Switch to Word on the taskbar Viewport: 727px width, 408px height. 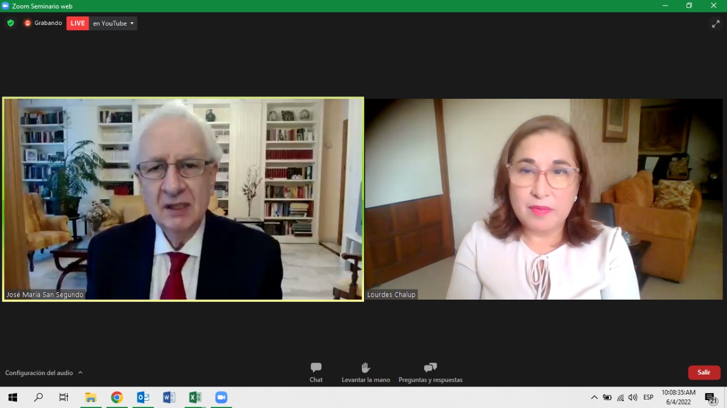[169, 397]
